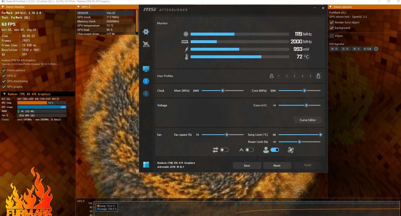Select user profile 1
Viewport: 401px width, 216px height.
click(x=279, y=76)
